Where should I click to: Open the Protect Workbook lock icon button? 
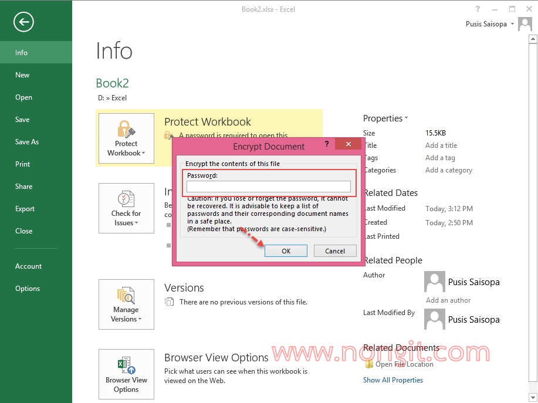(x=126, y=139)
